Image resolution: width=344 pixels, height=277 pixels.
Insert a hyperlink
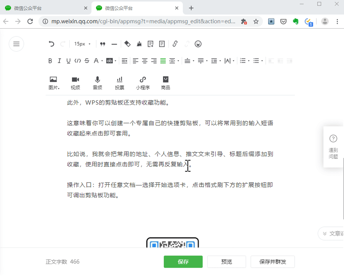point(175,44)
